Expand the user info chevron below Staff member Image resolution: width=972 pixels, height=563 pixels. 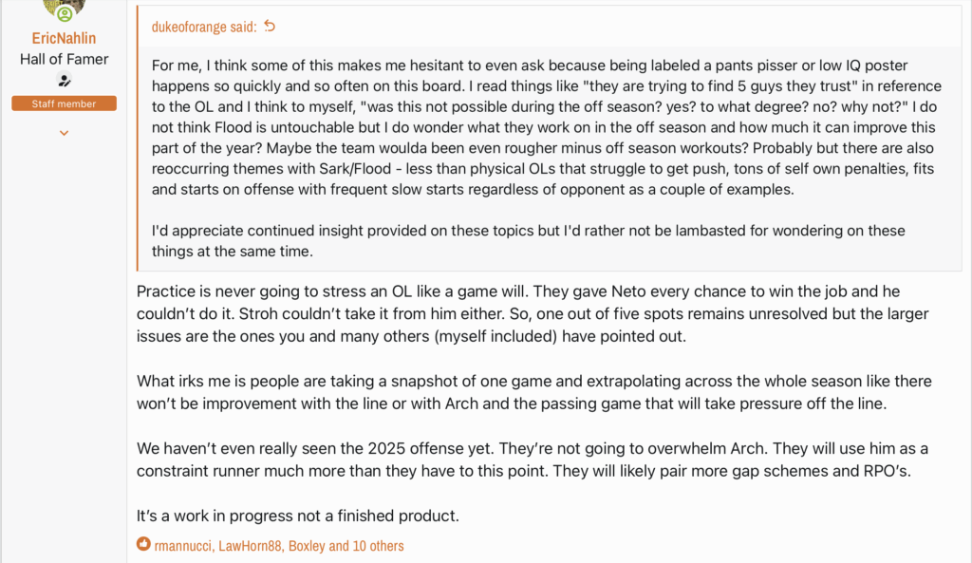[64, 133]
